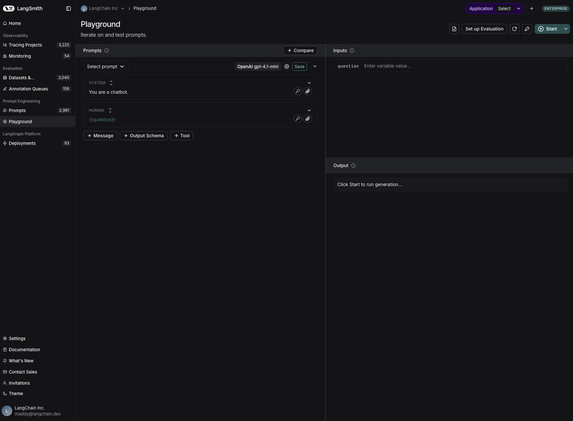Expand the Start button dropdown arrow
573x421 pixels.
[x=566, y=29]
